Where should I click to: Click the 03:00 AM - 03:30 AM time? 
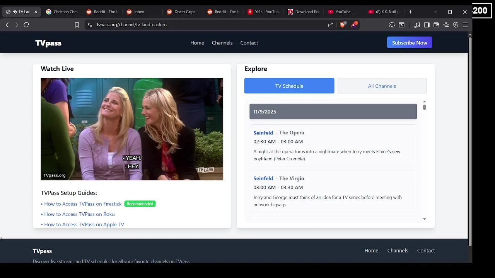(278, 187)
